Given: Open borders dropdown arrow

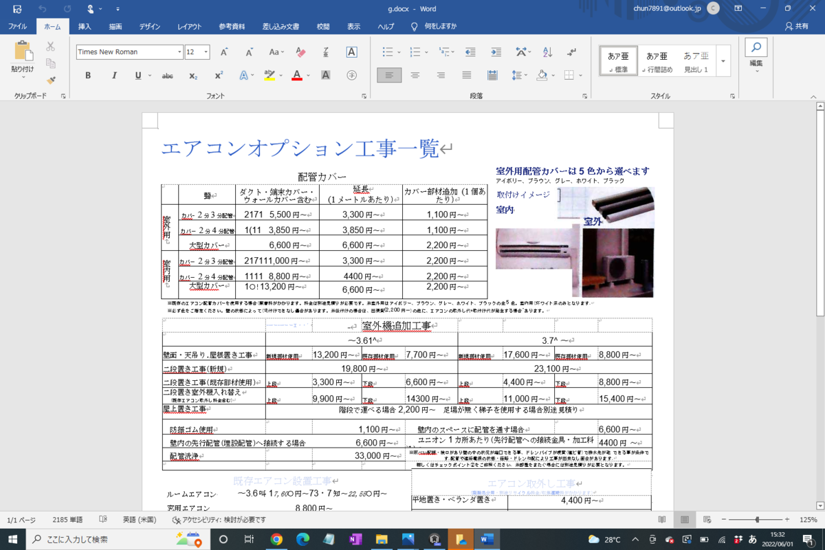Looking at the screenshot, I should click(x=581, y=76).
